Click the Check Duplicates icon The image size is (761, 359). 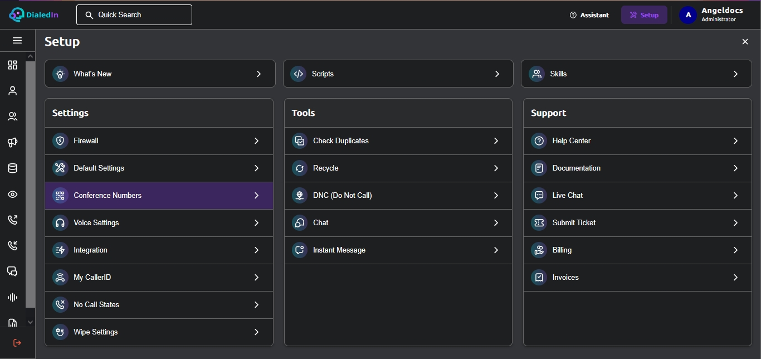[x=300, y=141]
